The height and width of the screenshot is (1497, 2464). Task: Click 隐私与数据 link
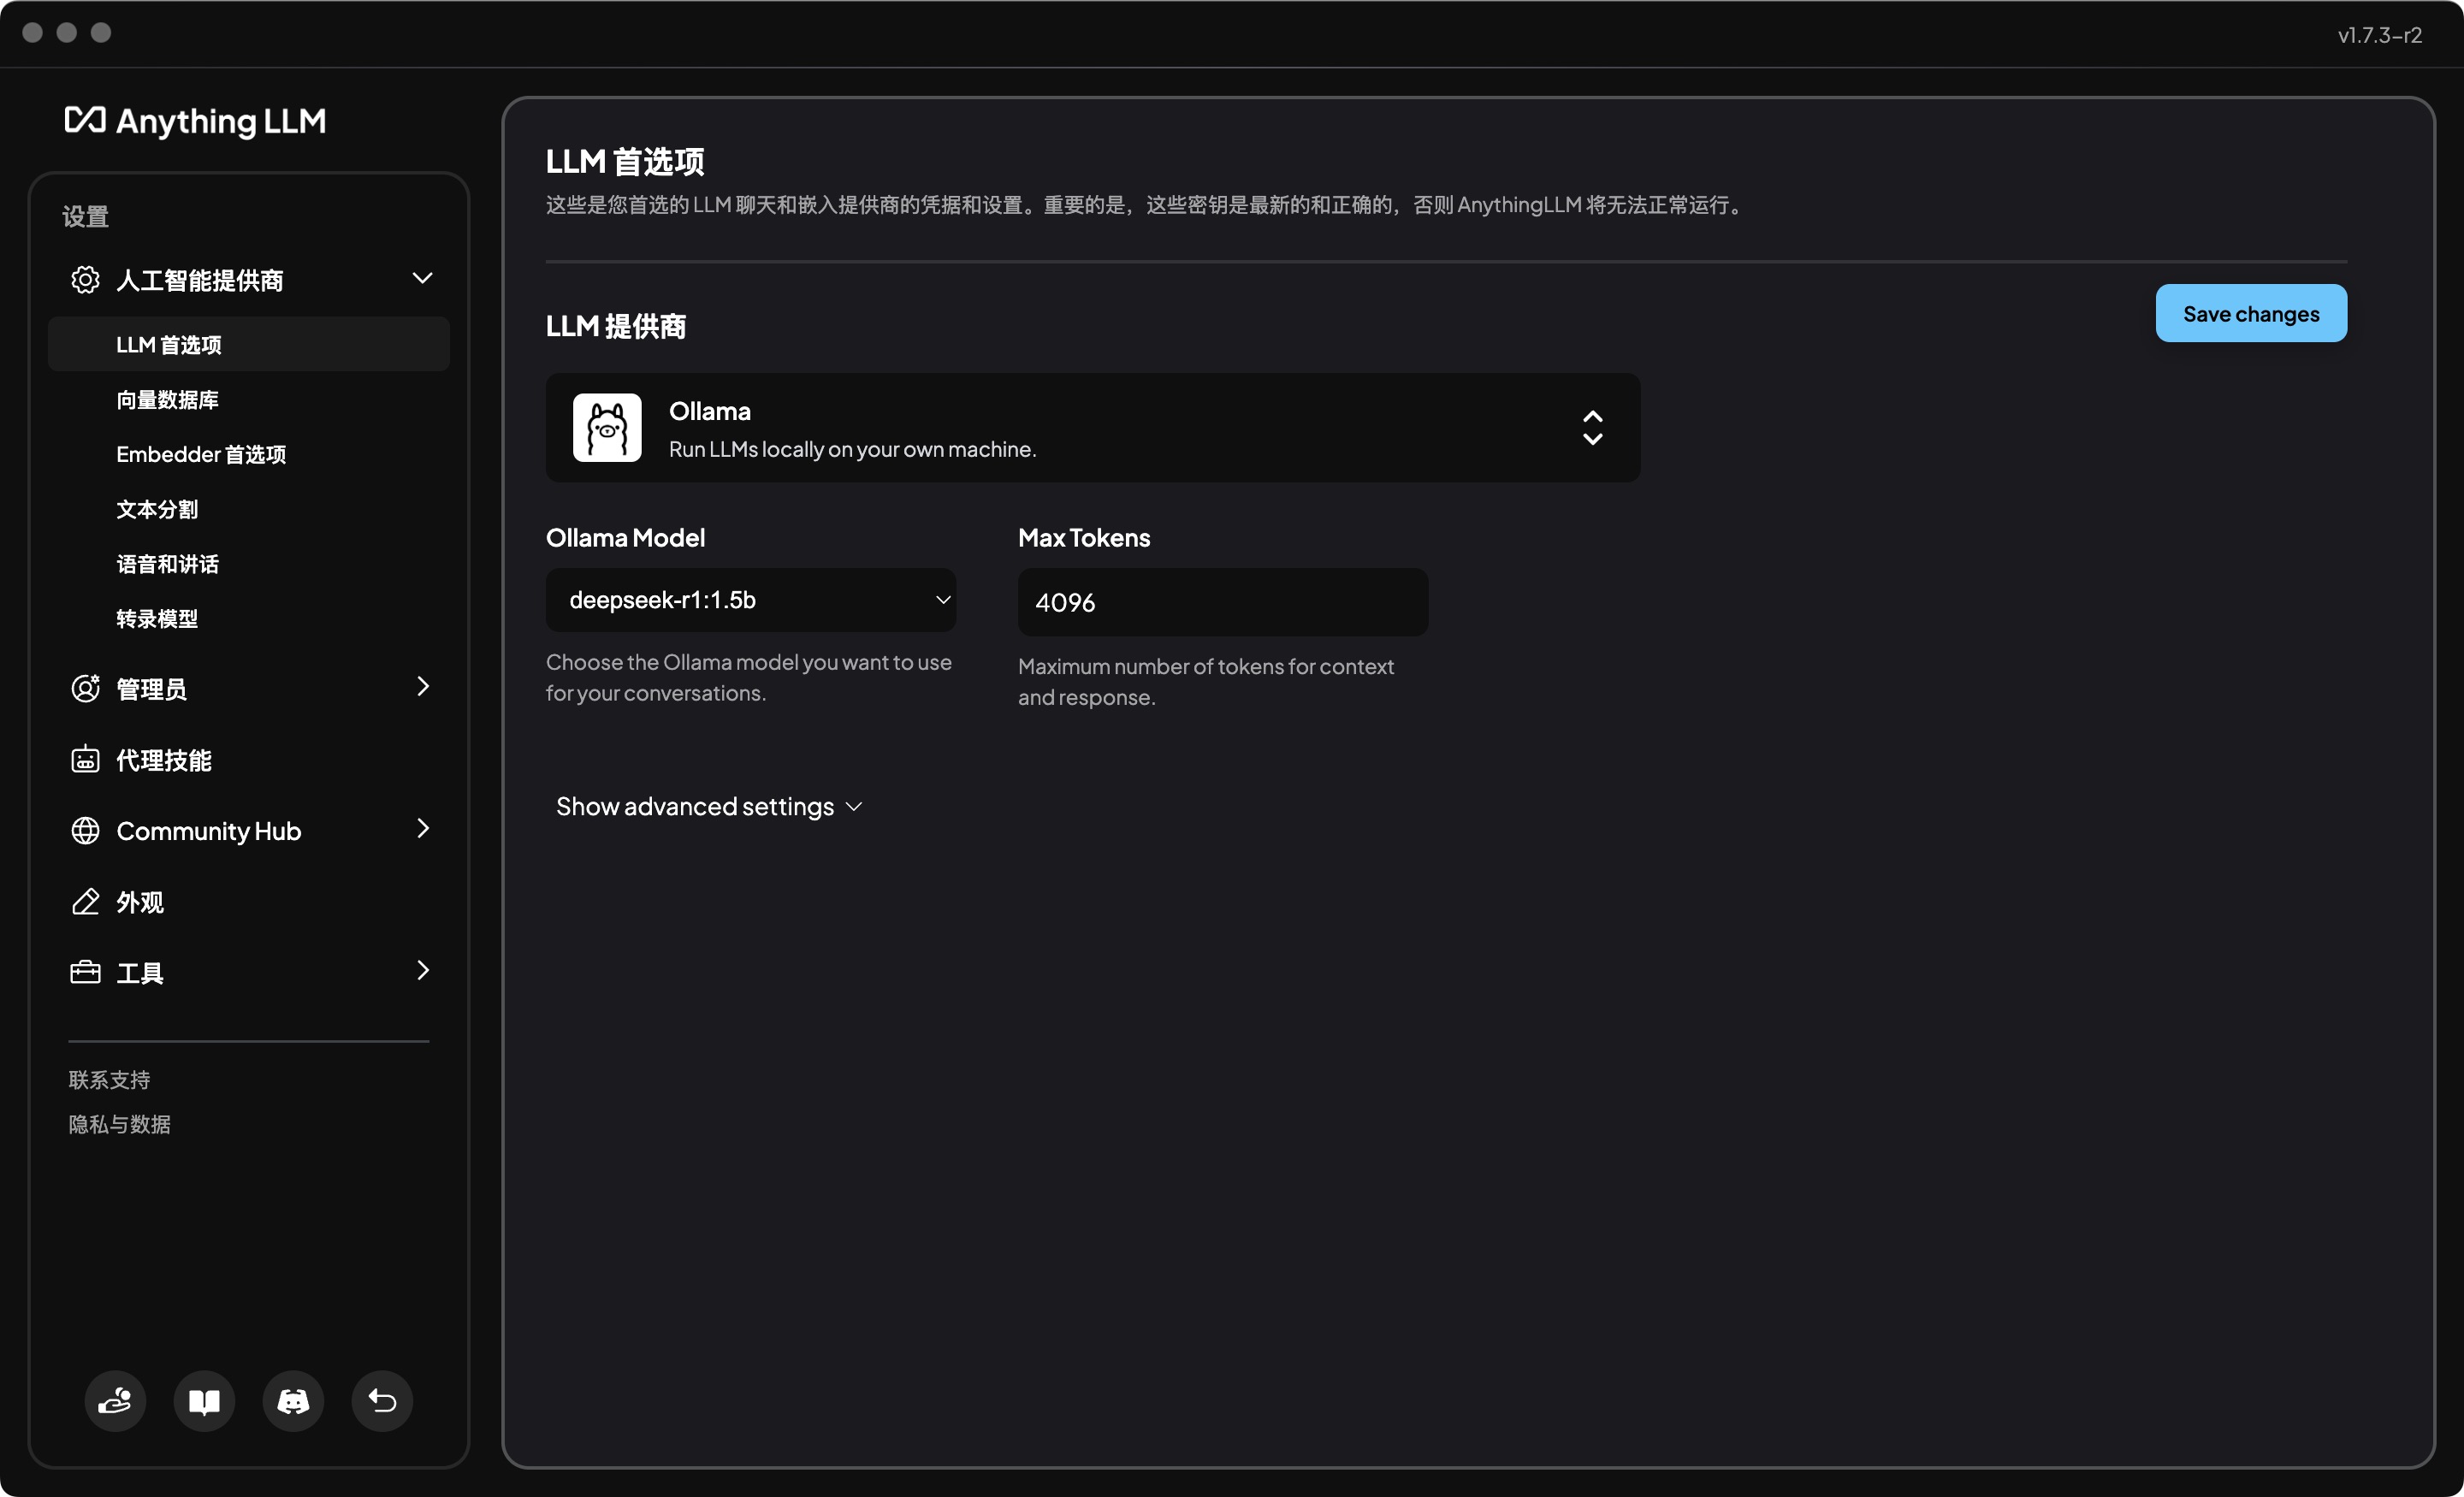pos(120,1122)
